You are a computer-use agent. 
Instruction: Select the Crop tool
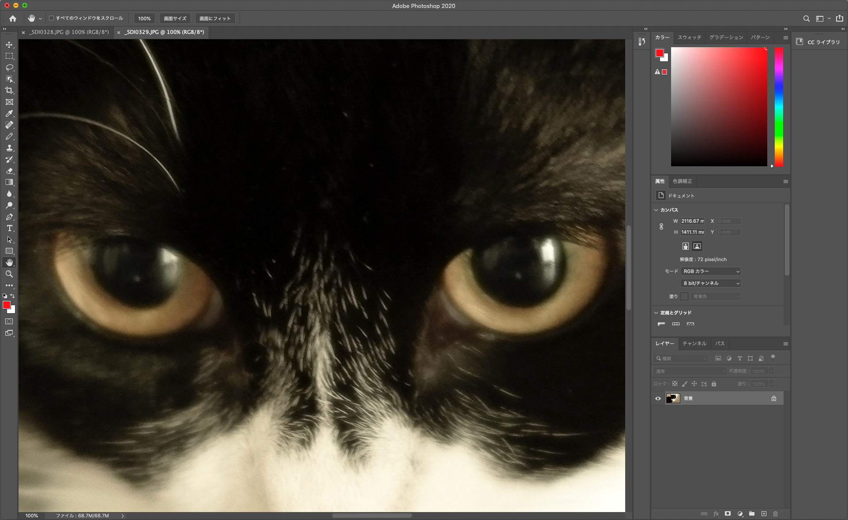click(9, 90)
